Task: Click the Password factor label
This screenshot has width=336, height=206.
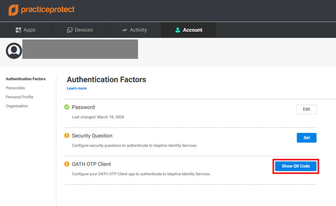Action: 83,107
